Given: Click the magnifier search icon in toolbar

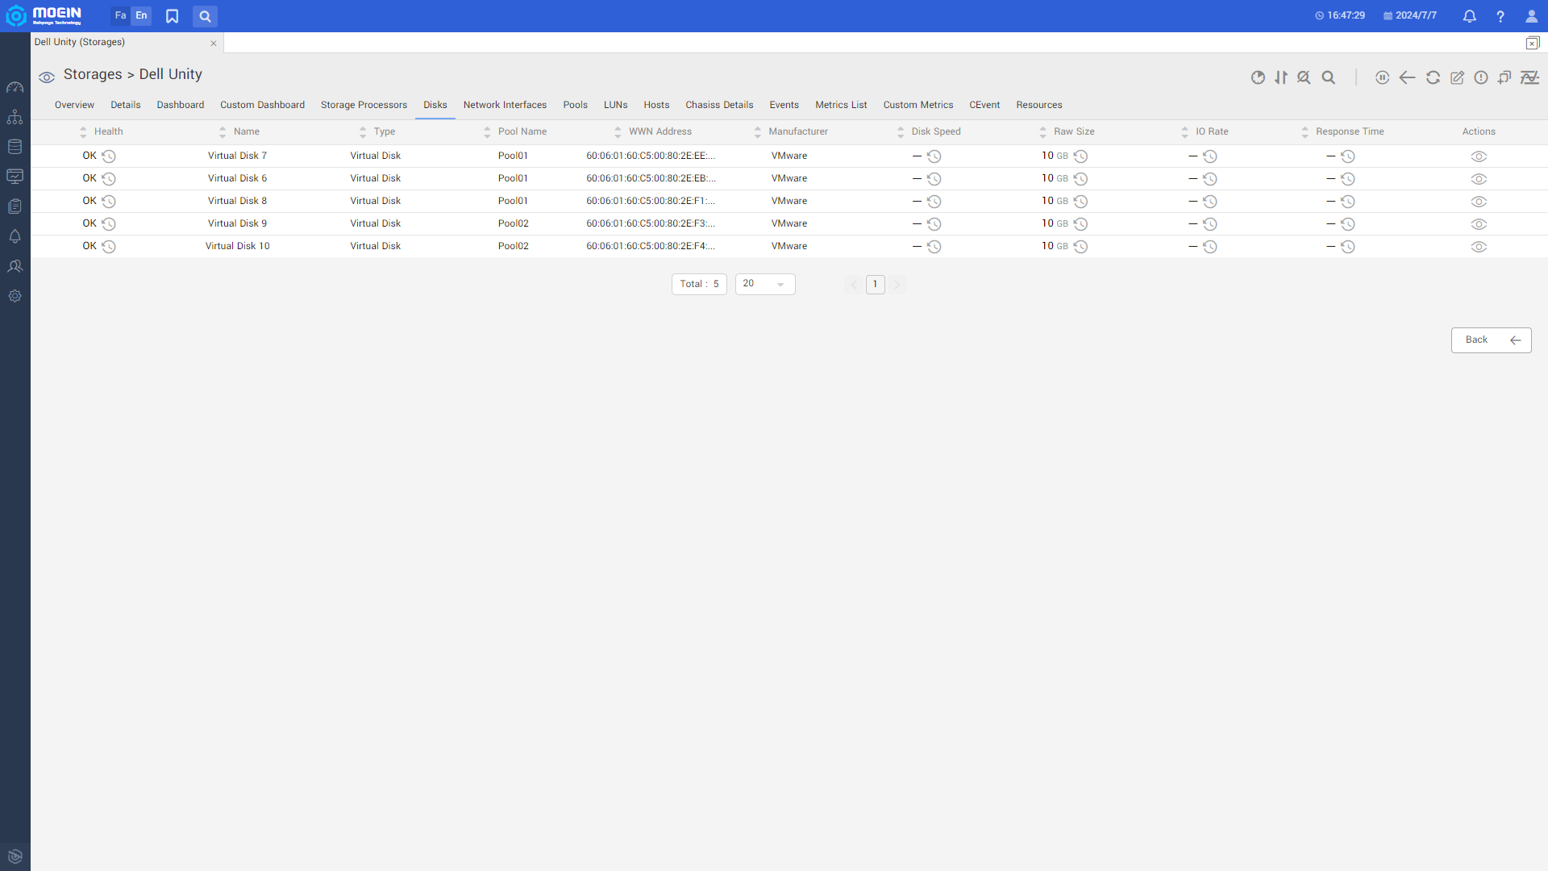Looking at the screenshot, I should coord(1329,77).
